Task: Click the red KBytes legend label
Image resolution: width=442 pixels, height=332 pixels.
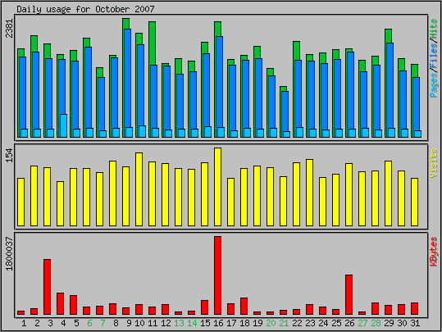Action: tap(434, 252)
